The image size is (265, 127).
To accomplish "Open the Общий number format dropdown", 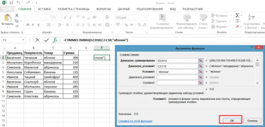I will point(145,18).
